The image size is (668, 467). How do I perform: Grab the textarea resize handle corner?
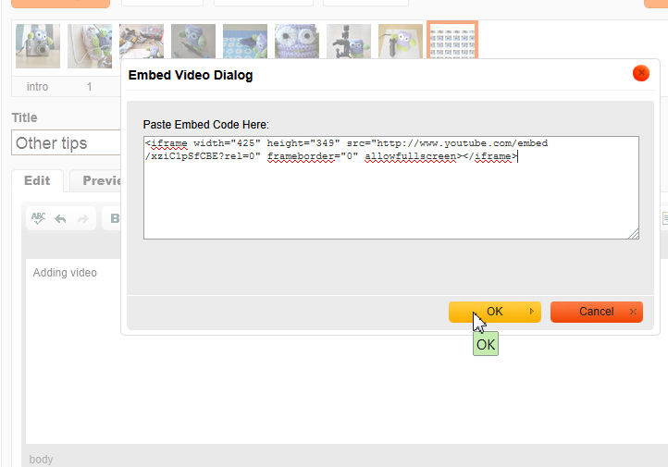tap(634, 234)
